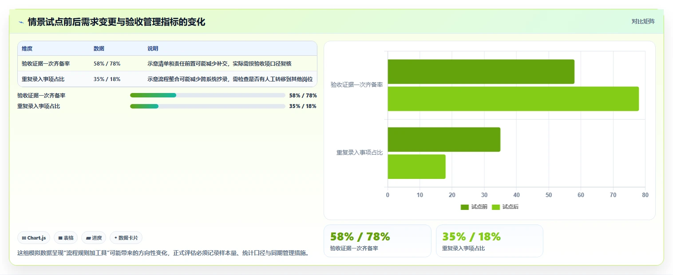Click the 重复录入事项占比 progress bar
This screenshot has width=673, height=275.
(207, 106)
